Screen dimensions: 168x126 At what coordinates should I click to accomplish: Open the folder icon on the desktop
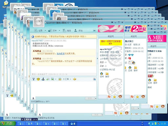6,3
